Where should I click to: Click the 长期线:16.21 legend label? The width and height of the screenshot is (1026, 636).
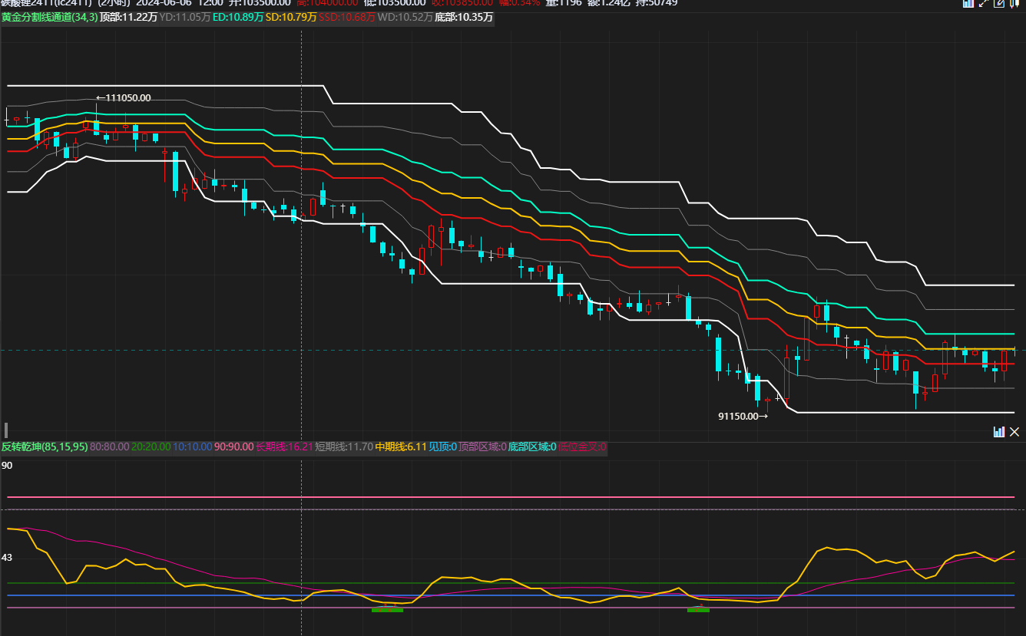point(283,447)
